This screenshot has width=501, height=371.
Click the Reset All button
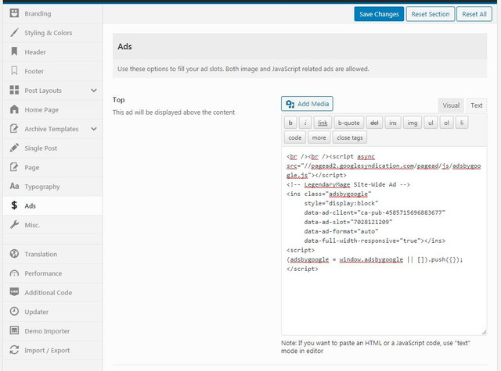(x=474, y=14)
